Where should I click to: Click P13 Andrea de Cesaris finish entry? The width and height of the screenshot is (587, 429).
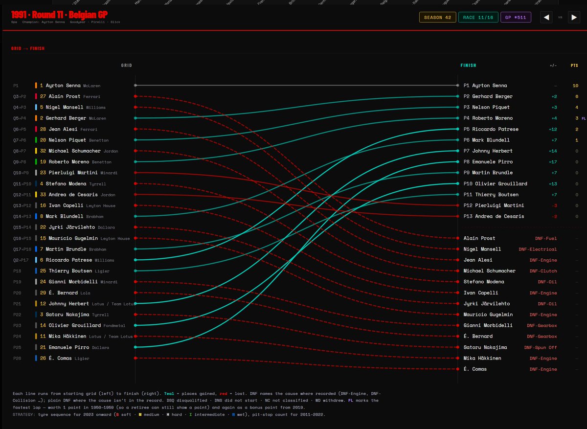(494, 216)
